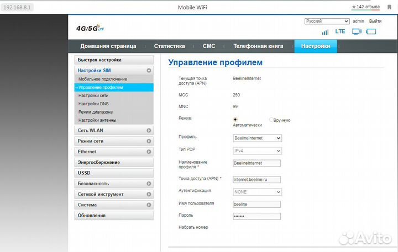
Task: Expand the Безопасность section
Action: pos(114,184)
